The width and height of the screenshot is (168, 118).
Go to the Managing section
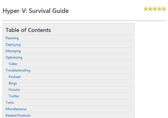coord(13,51)
